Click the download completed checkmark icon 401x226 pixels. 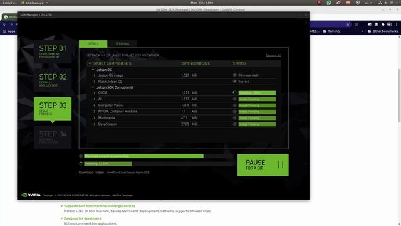coord(81,156)
